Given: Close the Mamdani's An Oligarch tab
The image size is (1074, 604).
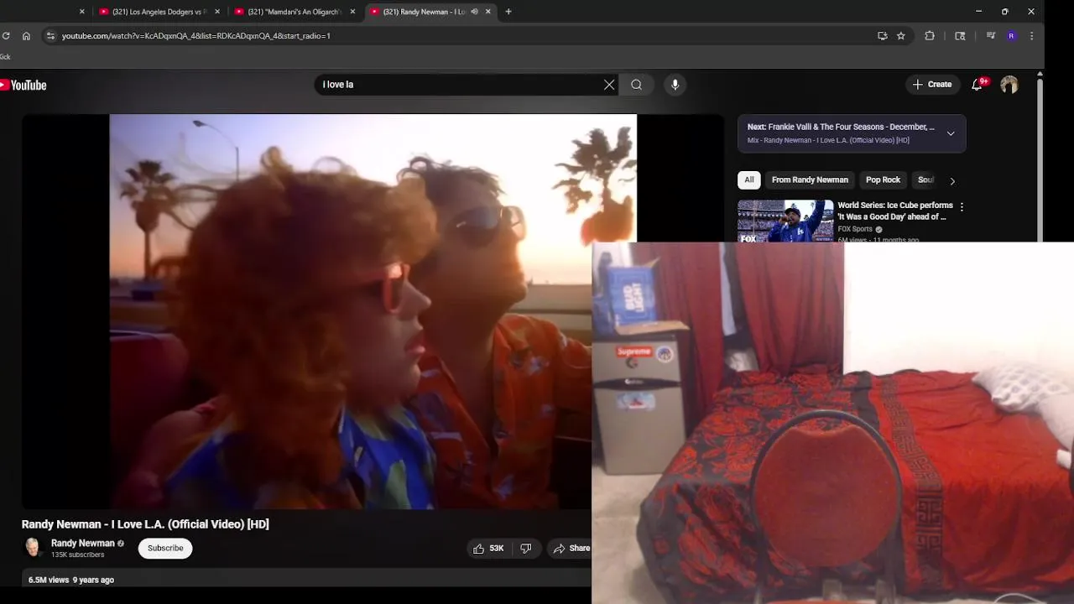Looking at the screenshot, I should coord(352,12).
